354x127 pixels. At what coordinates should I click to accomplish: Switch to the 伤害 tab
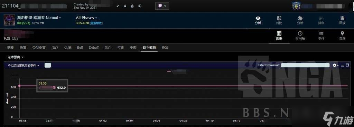(x=23, y=48)
